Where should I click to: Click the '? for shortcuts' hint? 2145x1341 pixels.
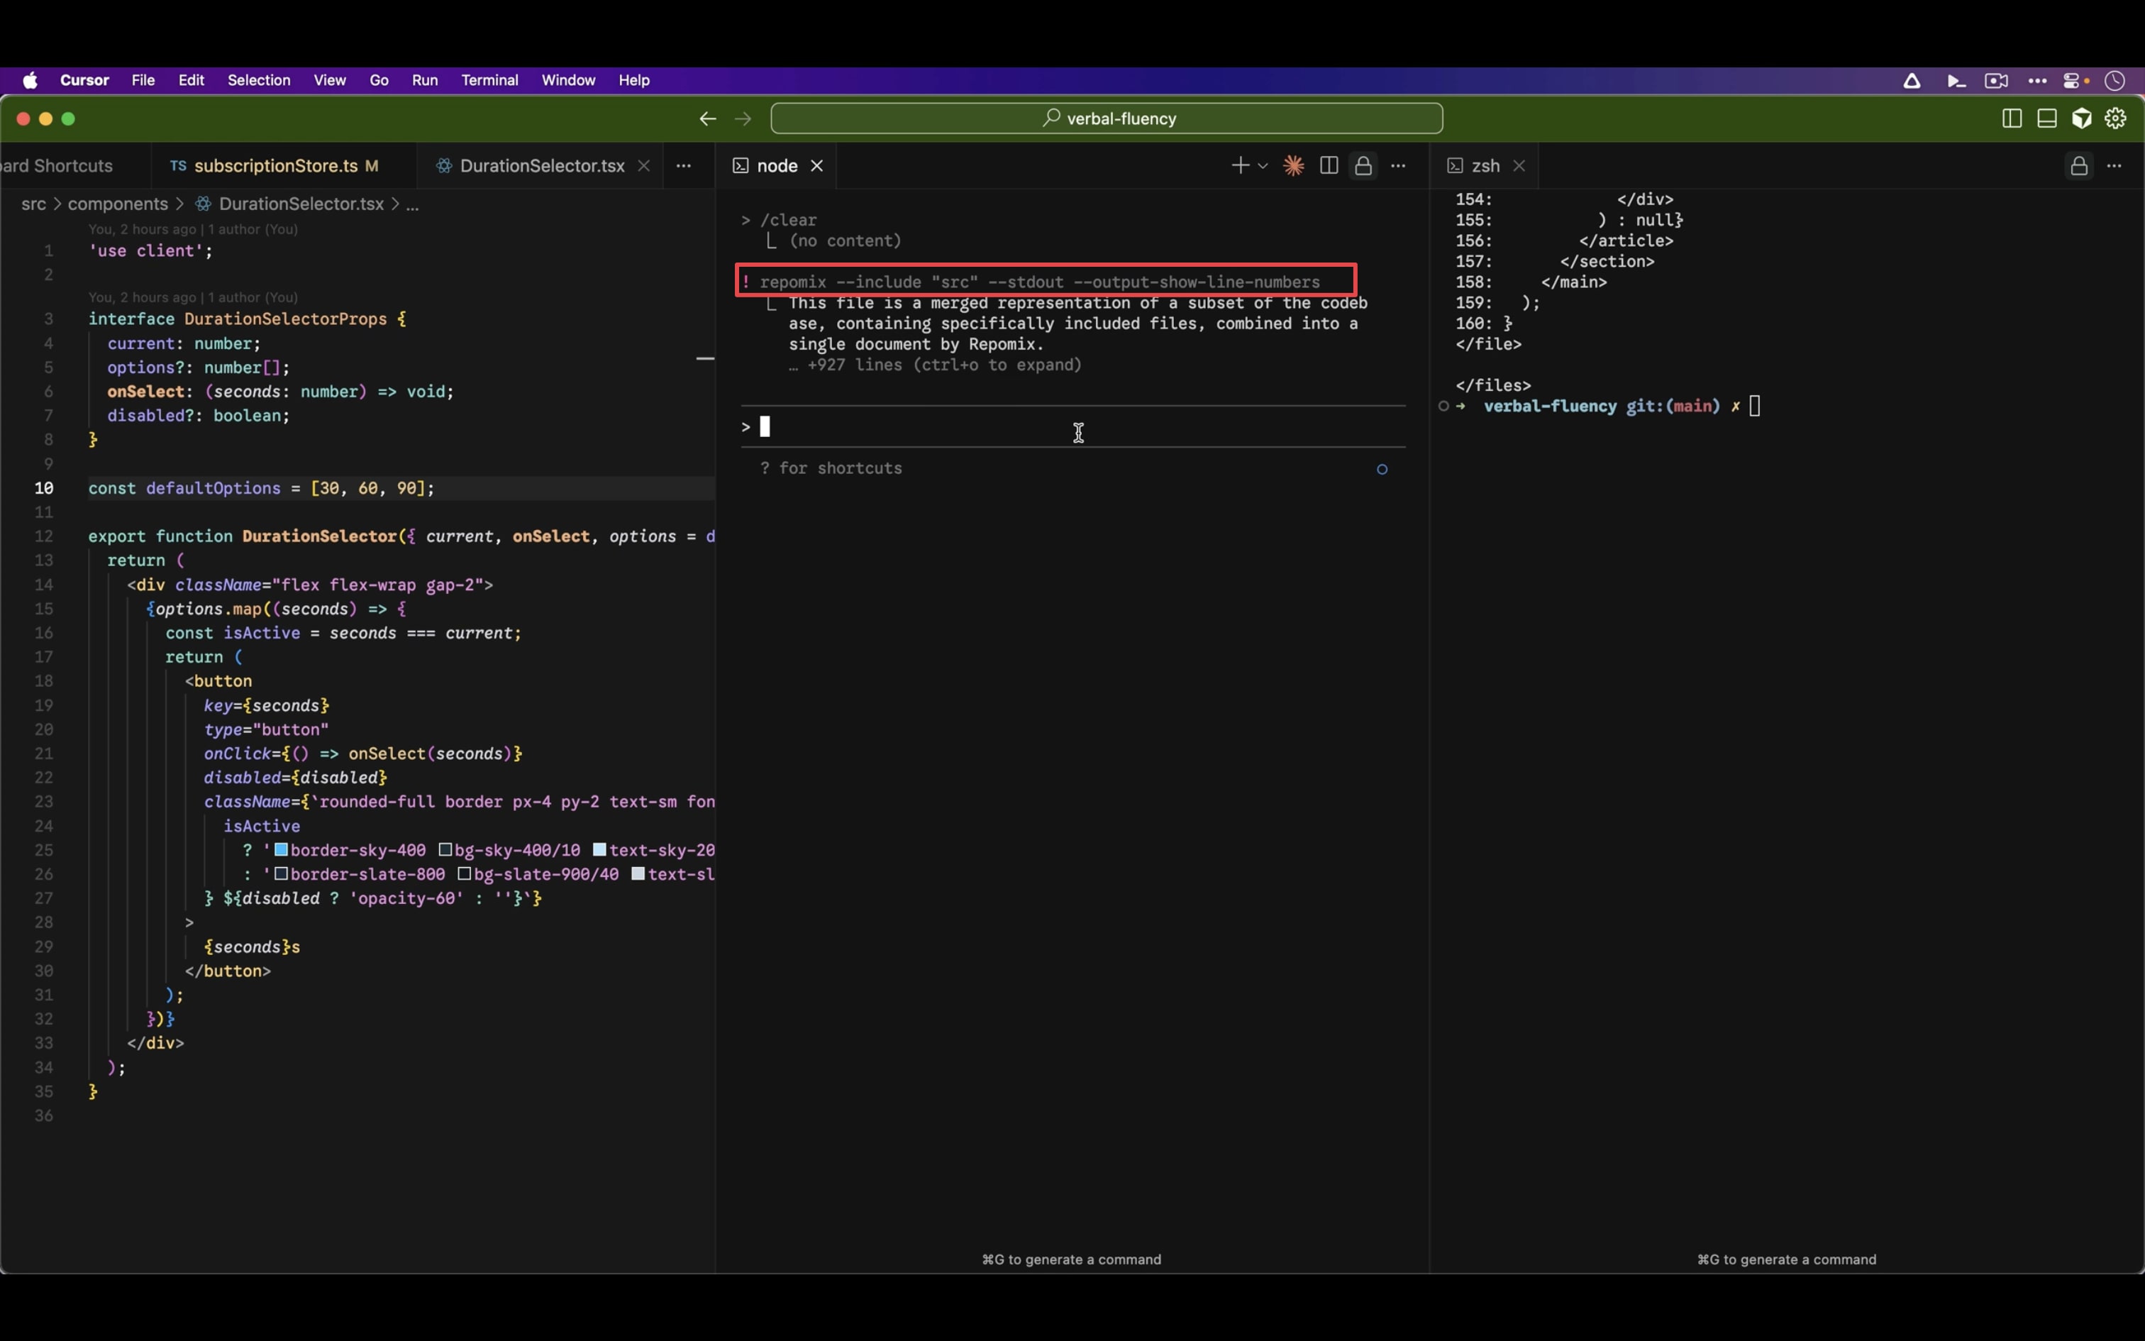click(x=831, y=468)
